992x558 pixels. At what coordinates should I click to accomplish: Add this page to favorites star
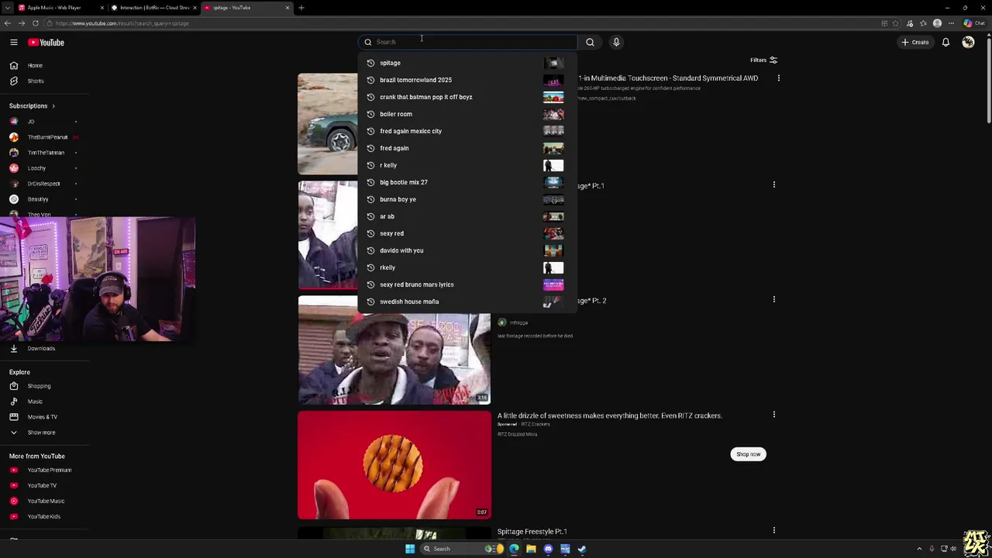pyautogui.click(x=896, y=23)
